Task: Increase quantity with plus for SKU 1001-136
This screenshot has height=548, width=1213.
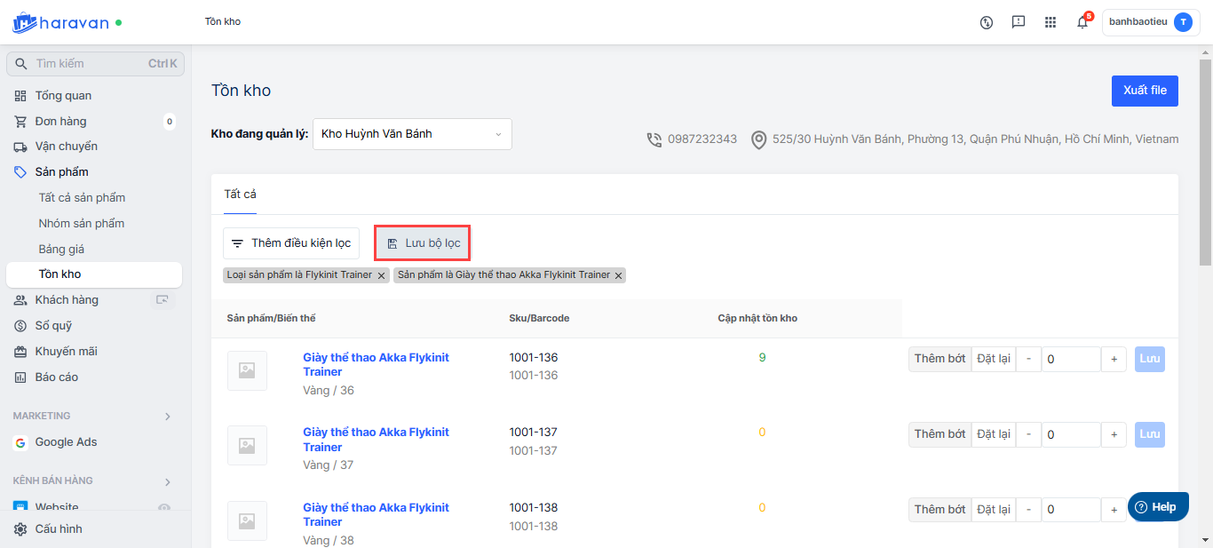Action: tap(1114, 359)
